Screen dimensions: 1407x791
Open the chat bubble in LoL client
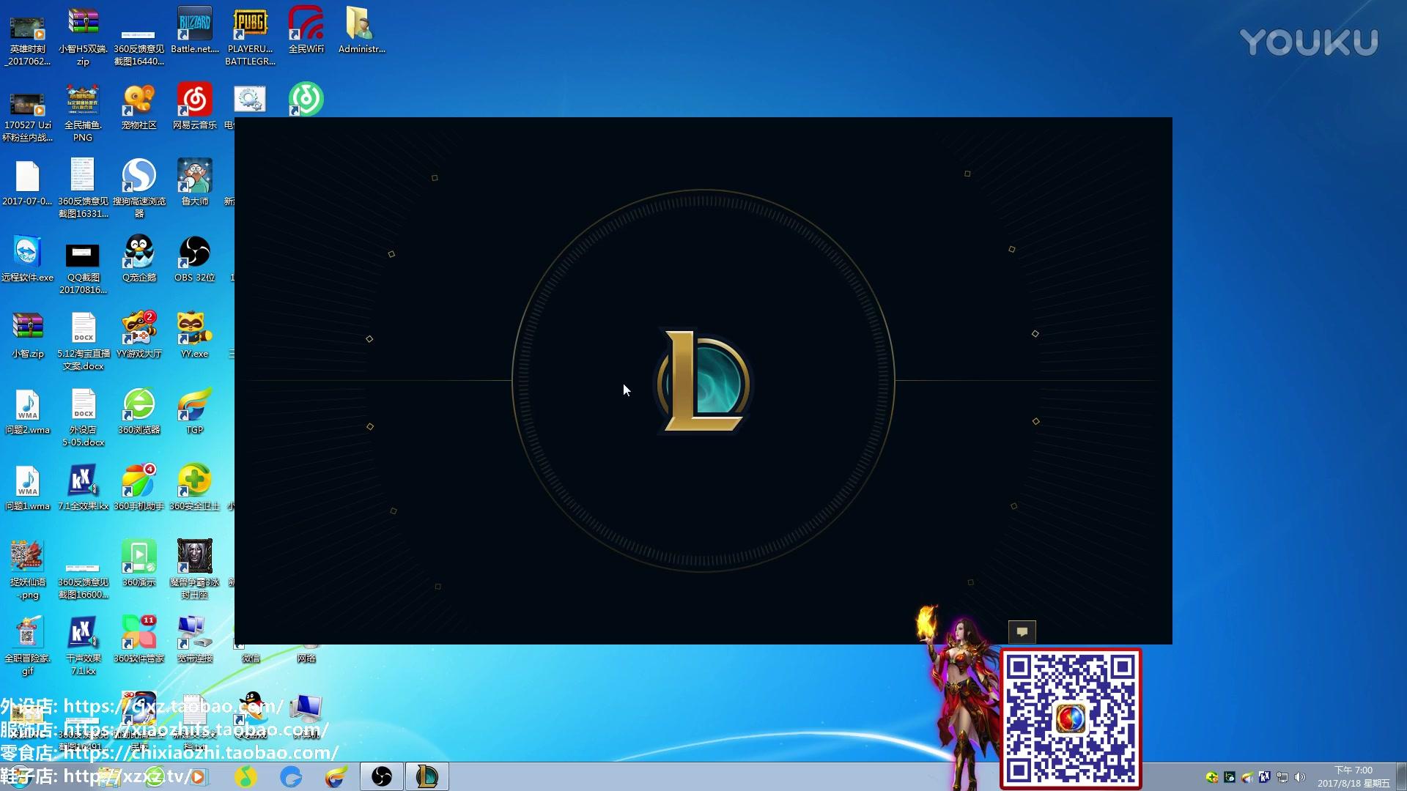(x=1022, y=631)
